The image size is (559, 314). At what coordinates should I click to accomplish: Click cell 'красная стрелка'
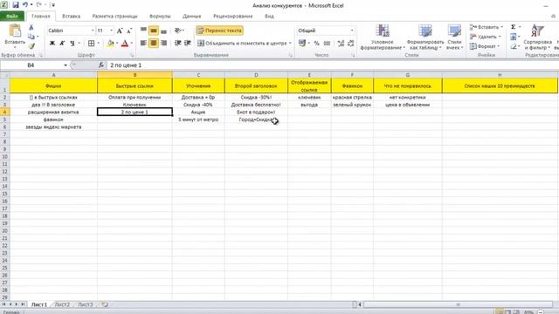click(352, 97)
